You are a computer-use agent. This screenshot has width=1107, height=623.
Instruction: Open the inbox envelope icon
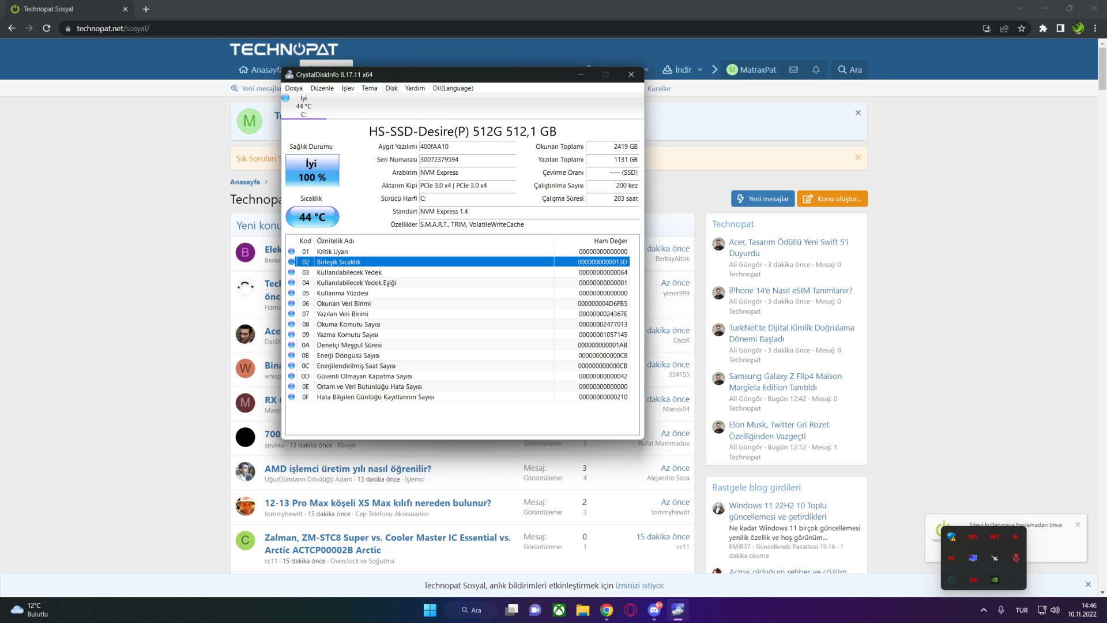[x=793, y=70]
